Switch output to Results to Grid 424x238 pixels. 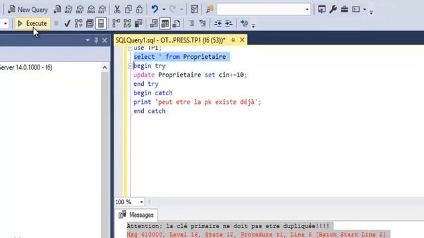(165, 24)
